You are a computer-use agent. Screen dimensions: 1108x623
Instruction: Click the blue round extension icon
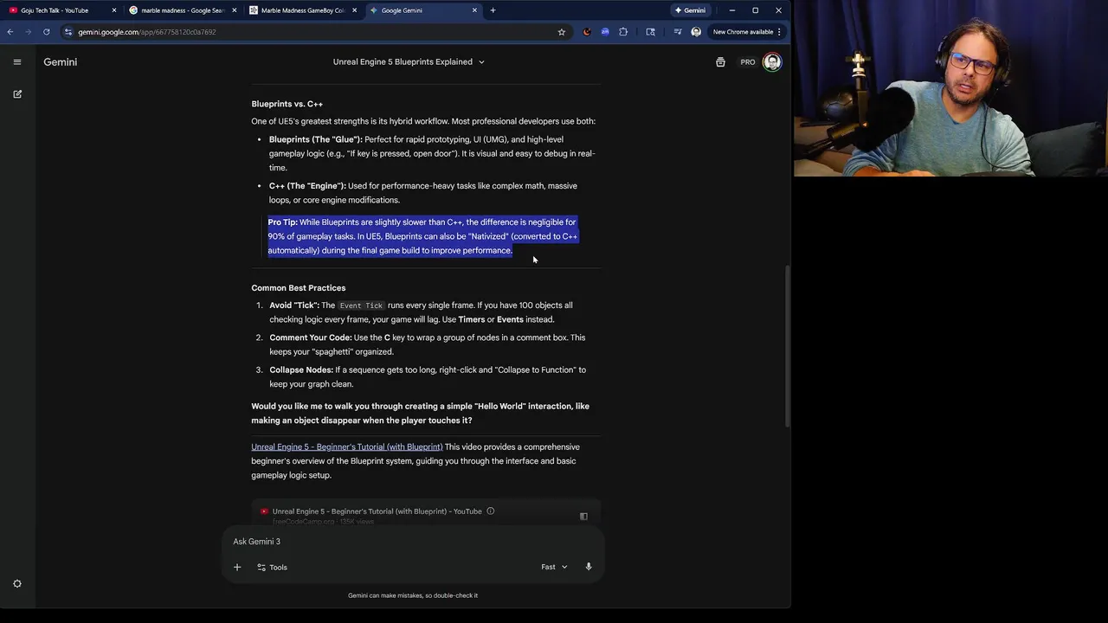[605, 32]
